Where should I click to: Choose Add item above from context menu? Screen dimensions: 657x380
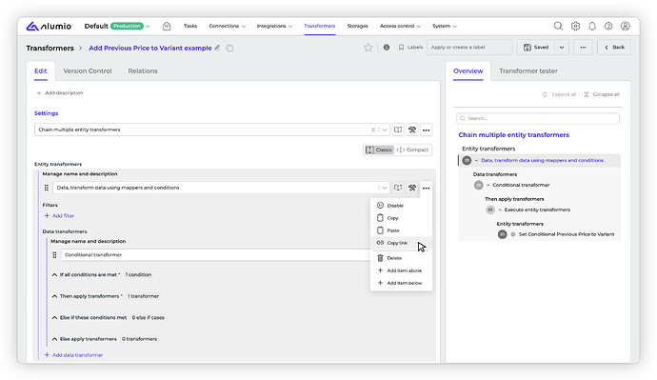(401, 270)
